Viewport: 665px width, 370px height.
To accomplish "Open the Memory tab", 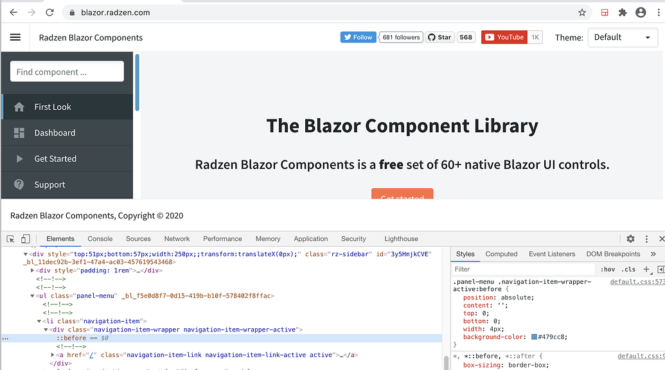I will point(268,238).
